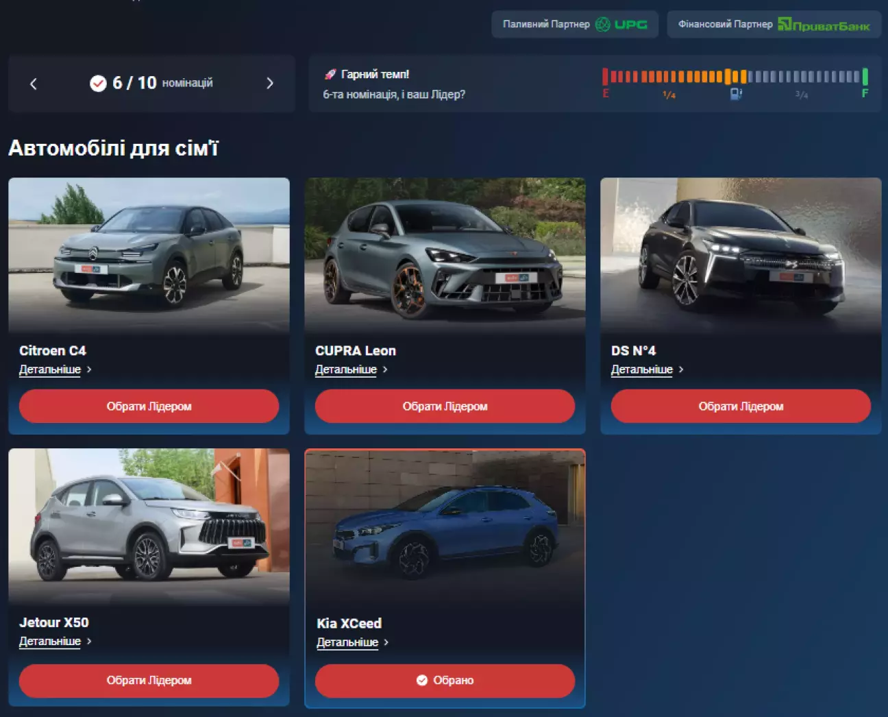
Task: Go to next nomination arrow
Action: coord(269,83)
